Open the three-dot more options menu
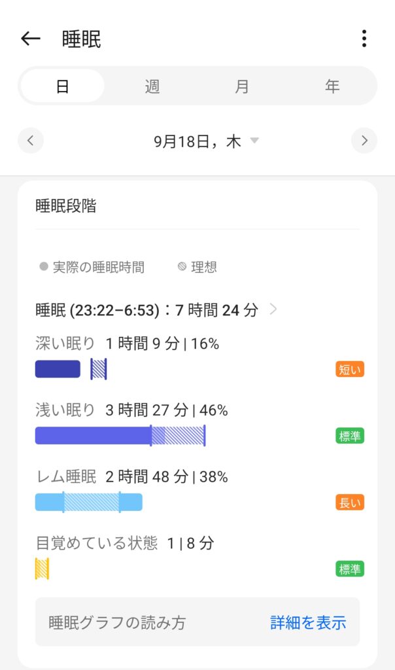Viewport: 395px width, 670px height. [364, 39]
